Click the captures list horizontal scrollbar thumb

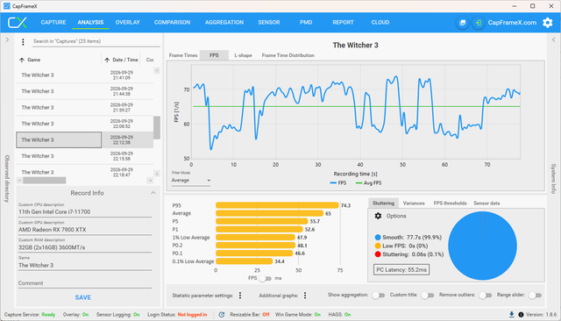click(x=45, y=181)
